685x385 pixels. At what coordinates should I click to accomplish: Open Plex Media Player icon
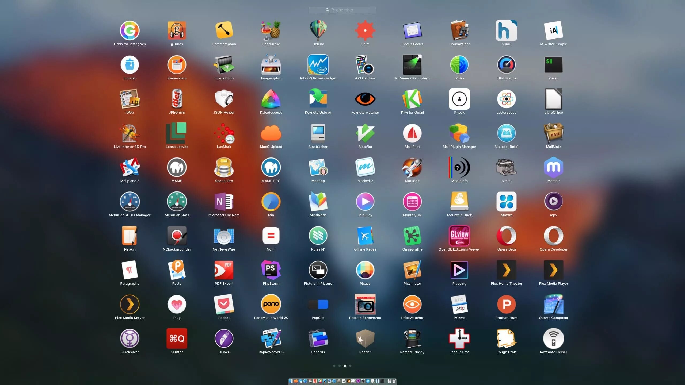(553, 270)
